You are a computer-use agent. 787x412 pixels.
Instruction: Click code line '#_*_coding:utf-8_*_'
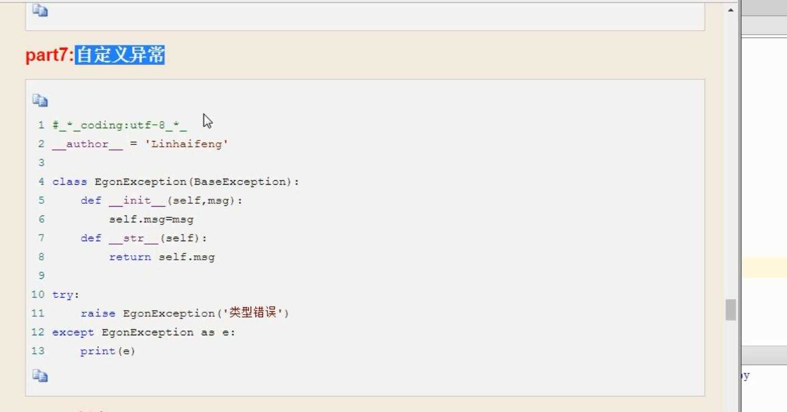120,125
